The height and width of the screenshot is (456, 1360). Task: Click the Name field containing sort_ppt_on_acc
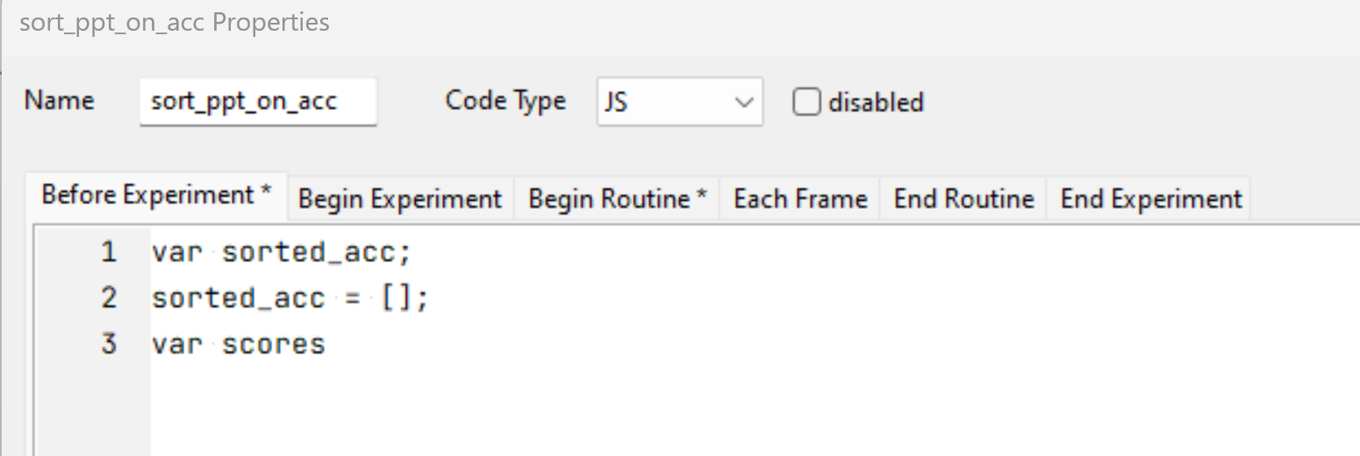pos(258,102)
